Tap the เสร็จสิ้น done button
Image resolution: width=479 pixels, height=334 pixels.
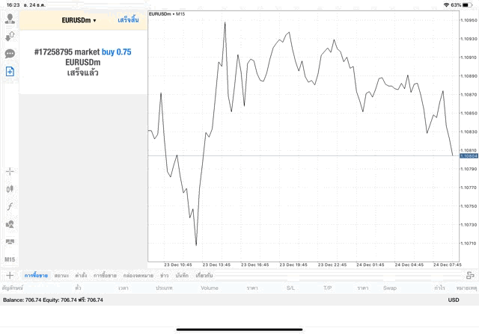click(x=128, y=20)
